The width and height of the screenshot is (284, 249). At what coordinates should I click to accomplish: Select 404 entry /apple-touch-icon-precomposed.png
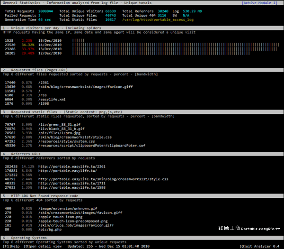click(73, 221)
